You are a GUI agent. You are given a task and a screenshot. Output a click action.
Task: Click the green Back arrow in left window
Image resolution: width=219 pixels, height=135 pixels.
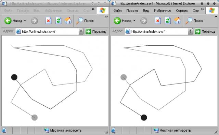(8, 21)
